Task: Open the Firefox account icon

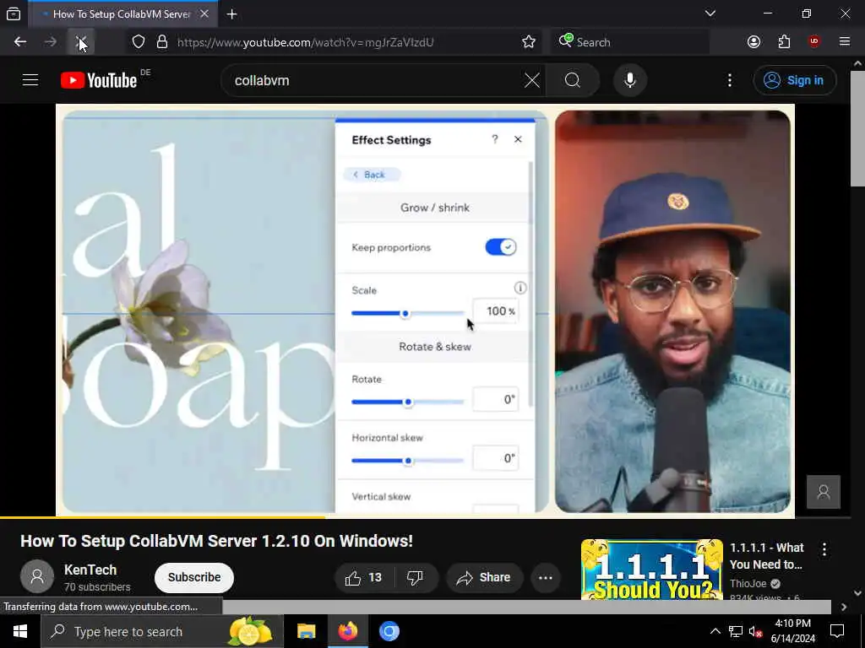Action: [753, 42]
